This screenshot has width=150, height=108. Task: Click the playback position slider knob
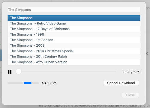[x=19, y=72]
